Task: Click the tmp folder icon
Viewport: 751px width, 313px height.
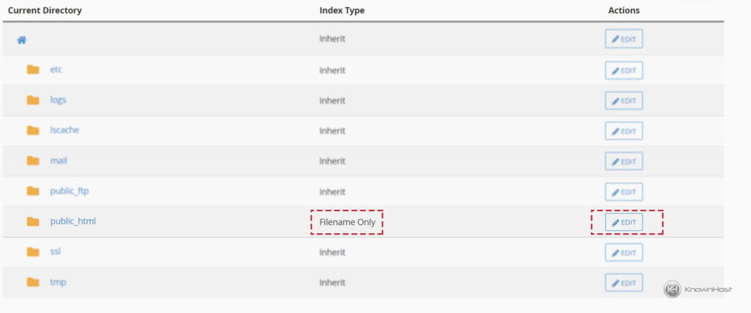Action: pyautogui.click(x=32, y=282)
